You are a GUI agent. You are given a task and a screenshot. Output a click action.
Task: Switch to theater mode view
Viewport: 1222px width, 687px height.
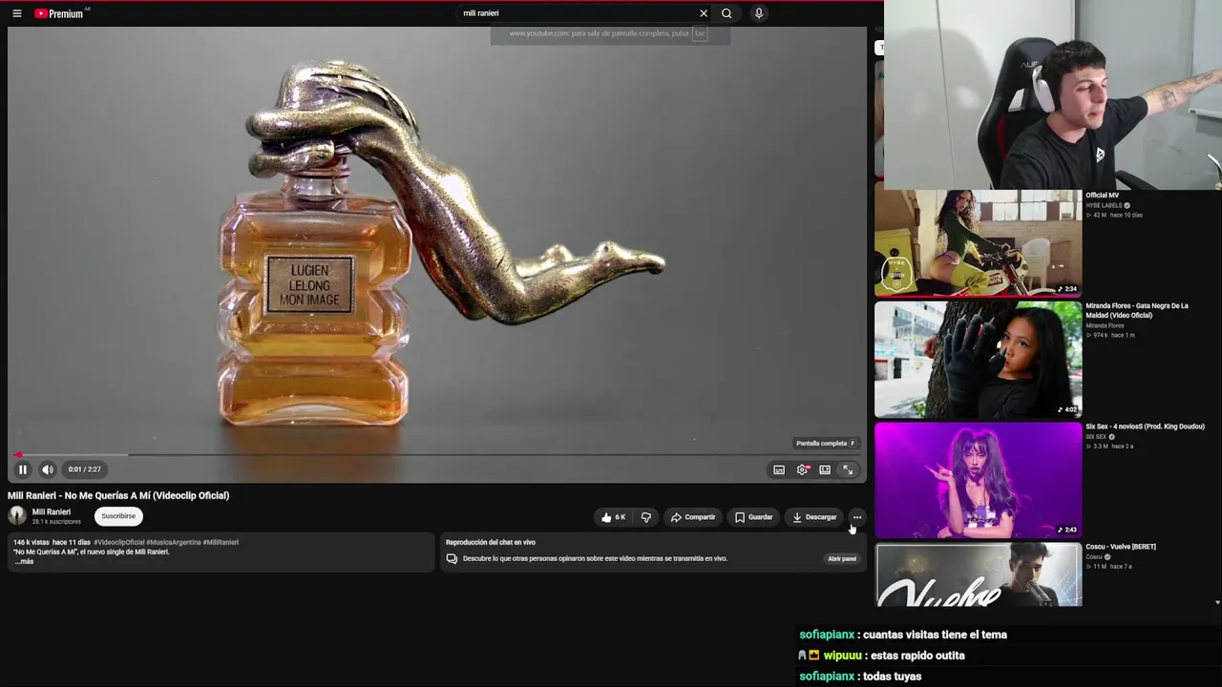pyautogui.click(x=825, y=469)
